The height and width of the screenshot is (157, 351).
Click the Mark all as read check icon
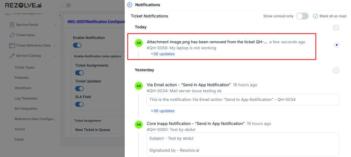coord(315,16)
